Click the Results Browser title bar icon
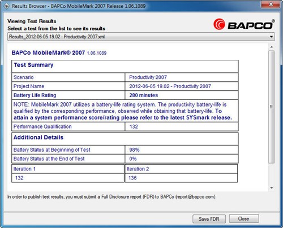Screen dimensions: 283x228 [7, 6]
